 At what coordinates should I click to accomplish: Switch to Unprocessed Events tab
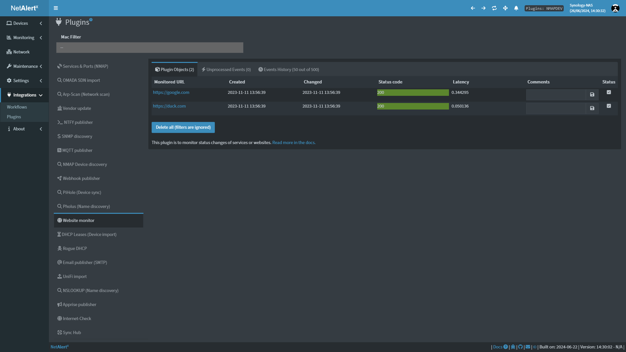[226, 69]
